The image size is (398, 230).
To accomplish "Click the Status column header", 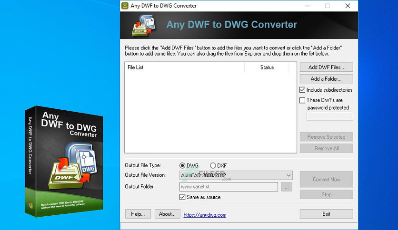I will point(267,67).
